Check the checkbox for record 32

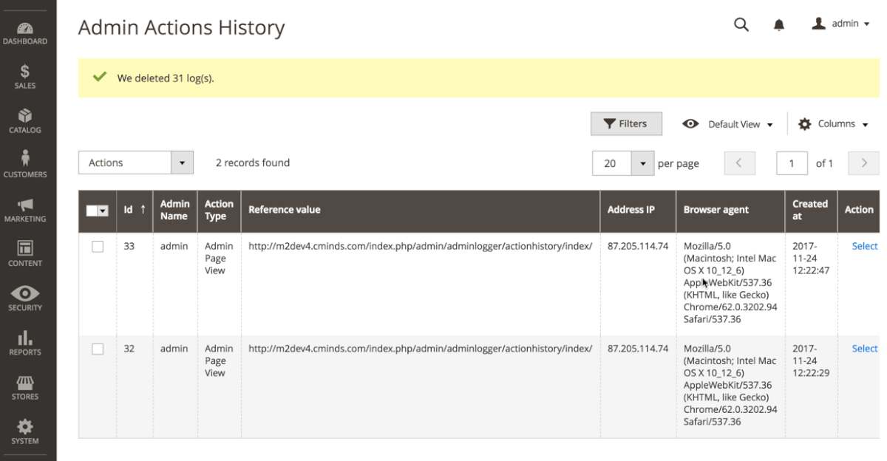point(98,349)
